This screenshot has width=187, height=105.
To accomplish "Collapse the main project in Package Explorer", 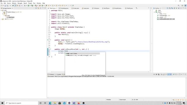I will coord(1,10).
